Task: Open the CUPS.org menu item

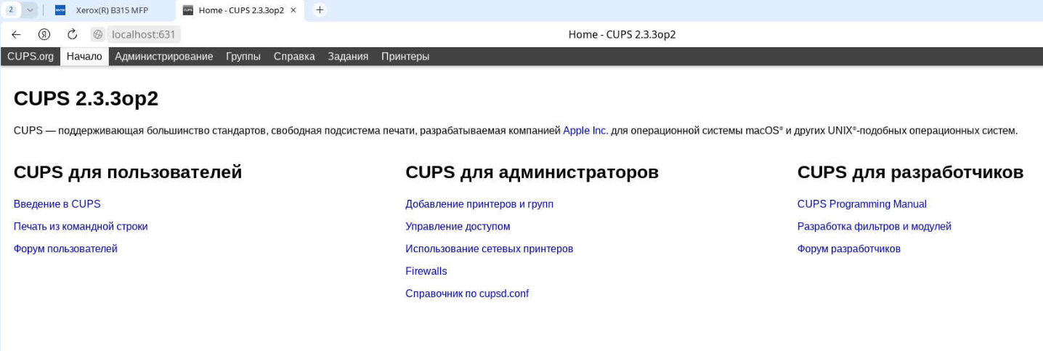Action: tap(31, 56)
